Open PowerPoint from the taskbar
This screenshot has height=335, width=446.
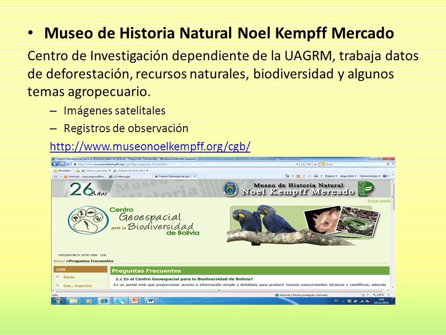[x=135, y=301]
